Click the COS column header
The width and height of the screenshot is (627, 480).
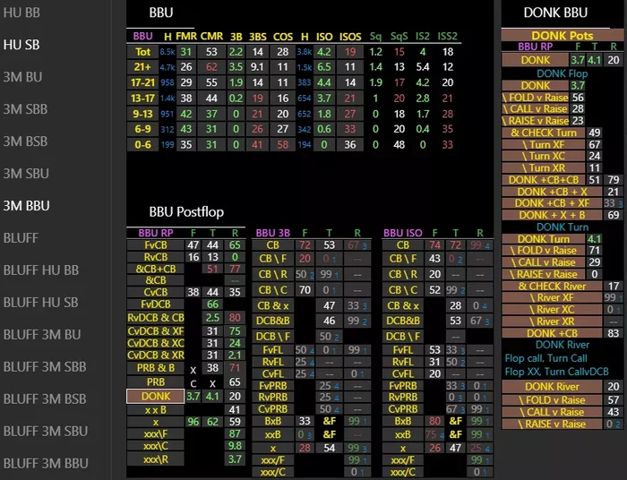[x=283, y=37]
